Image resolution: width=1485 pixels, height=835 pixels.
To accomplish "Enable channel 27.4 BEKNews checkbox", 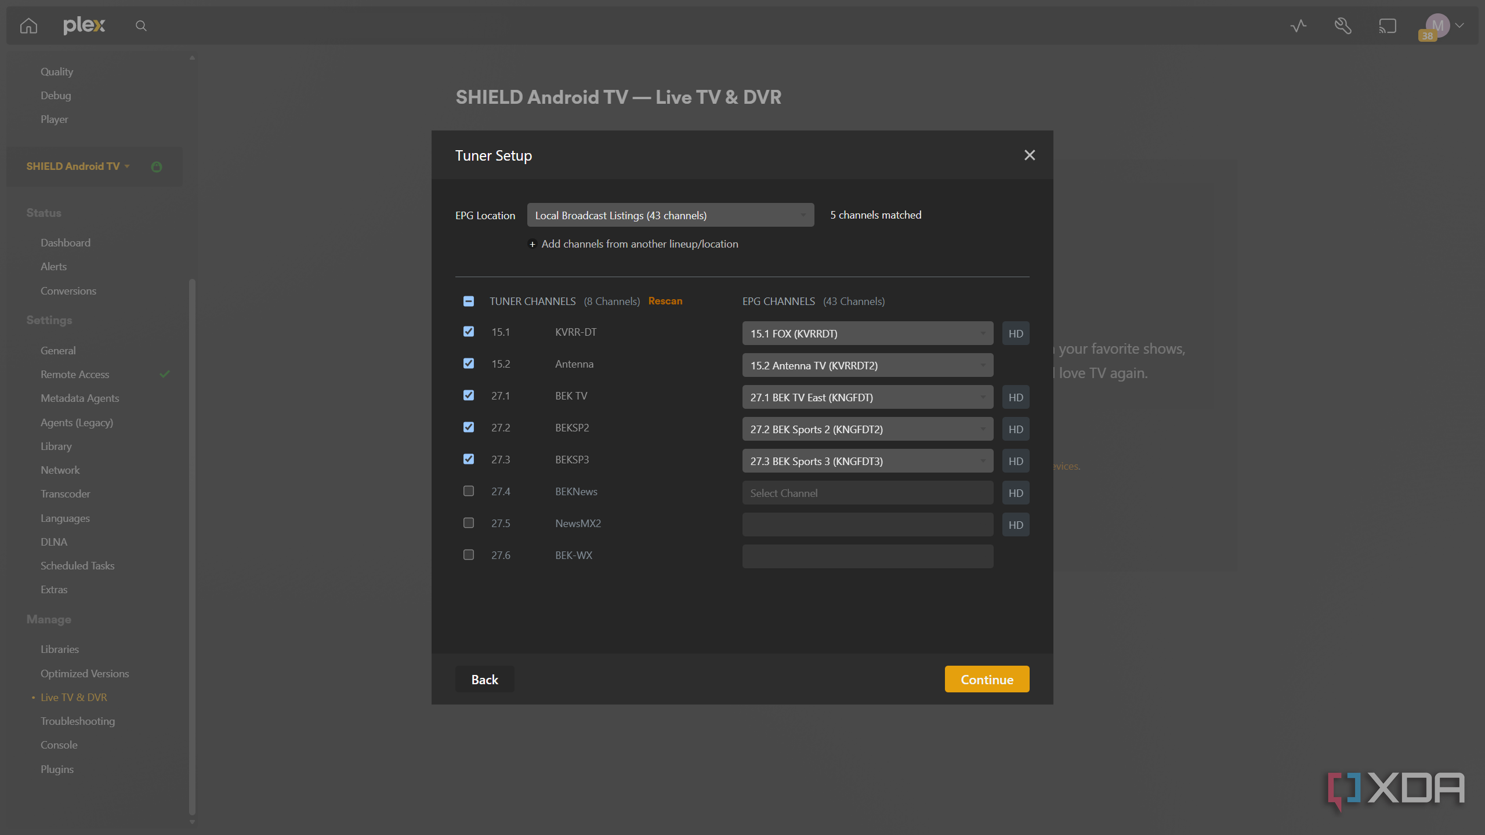I will pyautogui.click(x=469, y=491).
